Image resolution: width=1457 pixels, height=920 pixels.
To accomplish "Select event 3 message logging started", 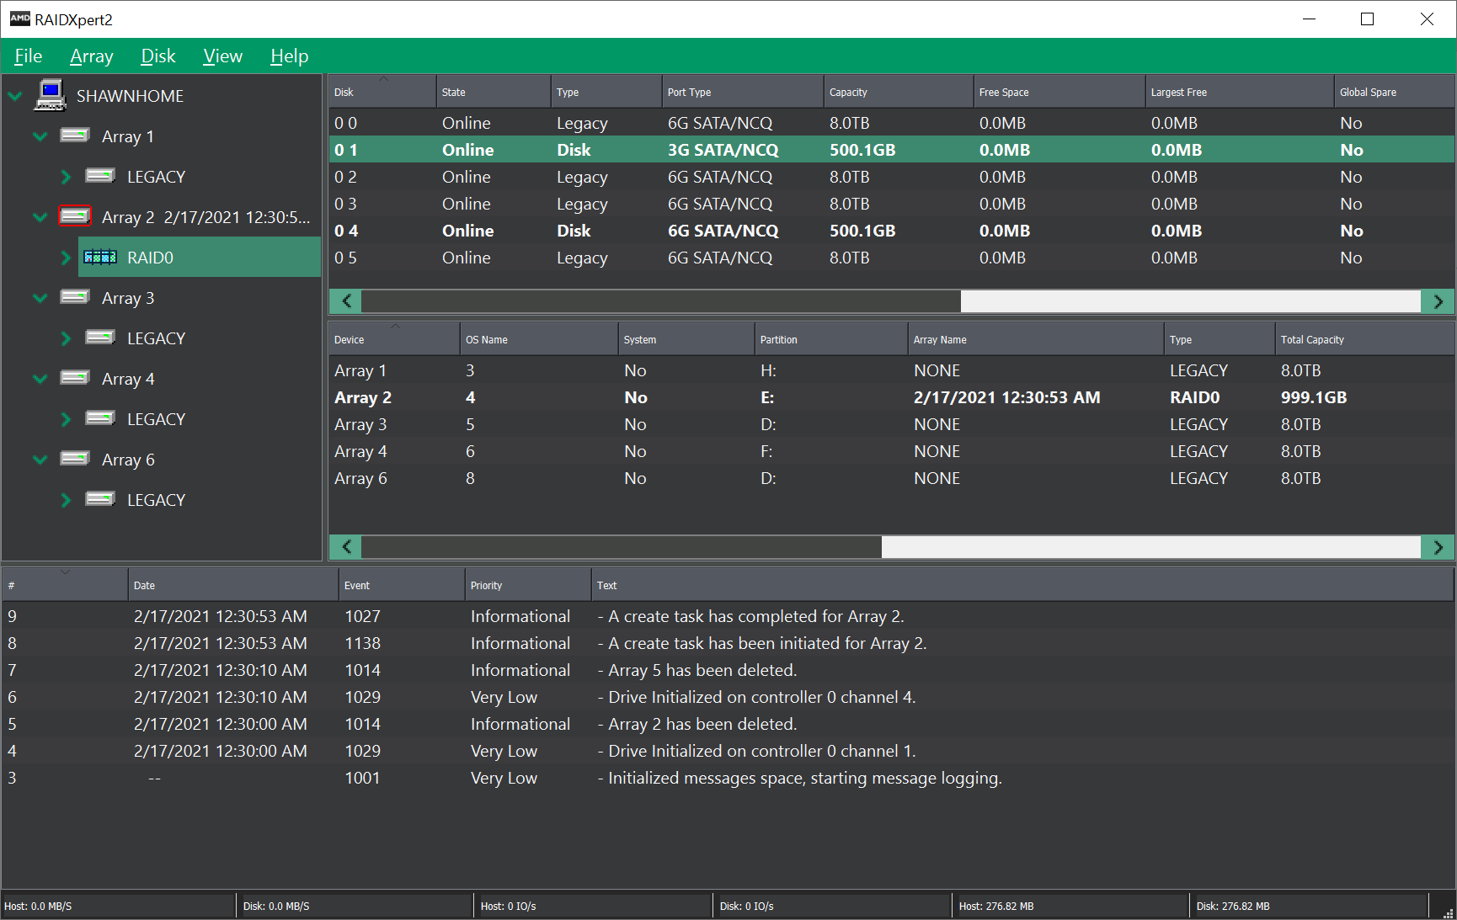I will pyautogui.click(x=728, y=778).
